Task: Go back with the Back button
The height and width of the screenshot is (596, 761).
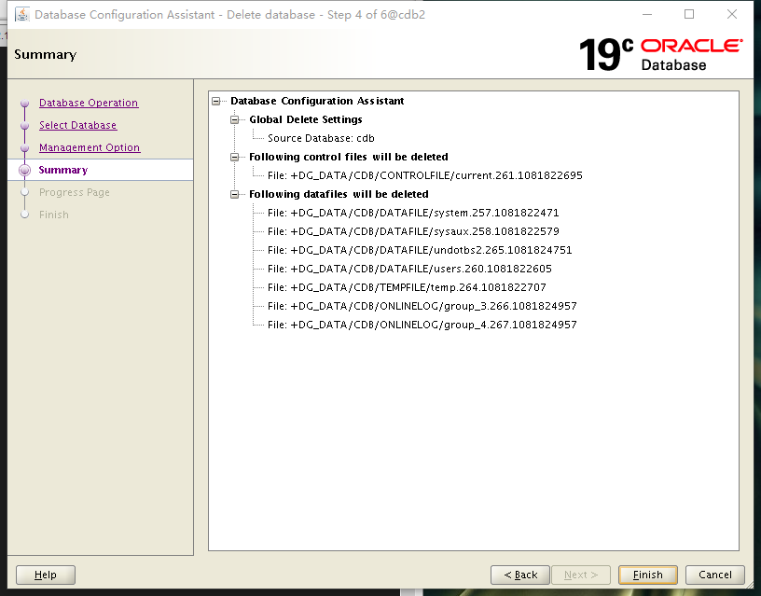Action: click(x=520, y=575)
